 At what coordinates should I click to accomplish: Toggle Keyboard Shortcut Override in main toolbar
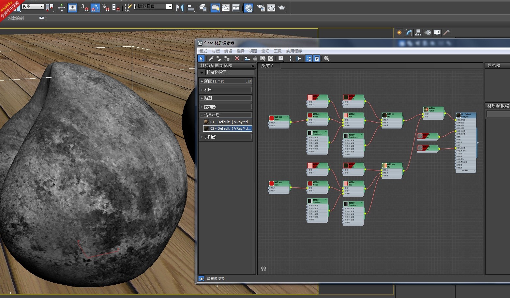tap(72, 7)
